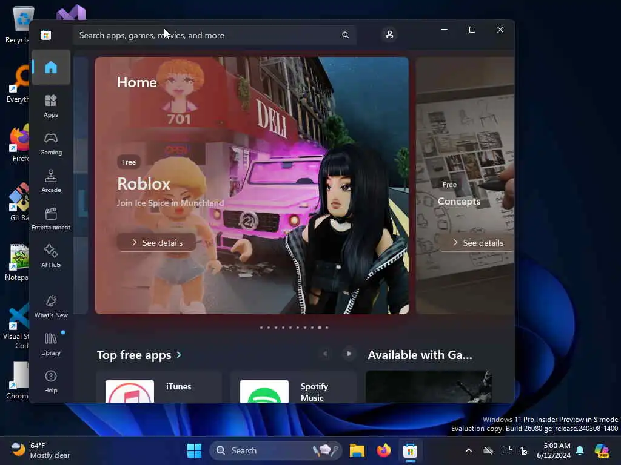Open the user account profile icon
The width and height of the screenshot is (621, 465).
pyautogui.click(x=389, y=35)
